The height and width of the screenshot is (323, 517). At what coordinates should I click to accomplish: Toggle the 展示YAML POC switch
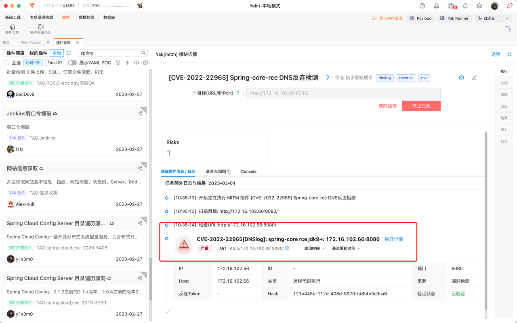point(72,63)
